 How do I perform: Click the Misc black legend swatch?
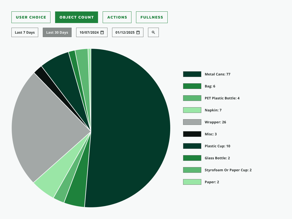192,134
